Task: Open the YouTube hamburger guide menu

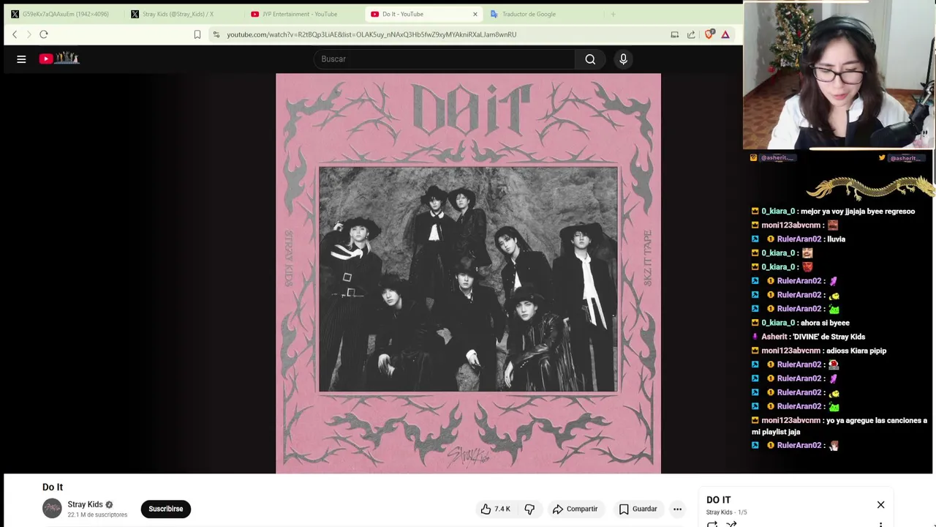Action: pos(21,59)
